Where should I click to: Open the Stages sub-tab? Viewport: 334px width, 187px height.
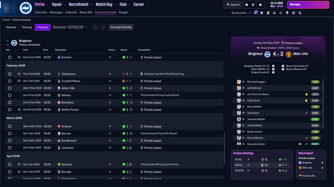point(123,12)
